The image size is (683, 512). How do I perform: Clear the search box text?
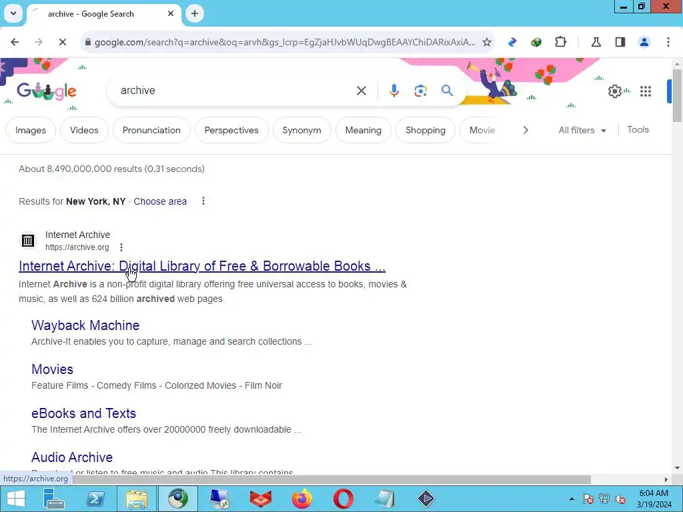(x=361, y=91)
